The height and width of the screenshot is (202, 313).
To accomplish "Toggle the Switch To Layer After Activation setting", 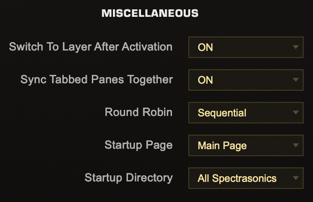I will point(243,47).
